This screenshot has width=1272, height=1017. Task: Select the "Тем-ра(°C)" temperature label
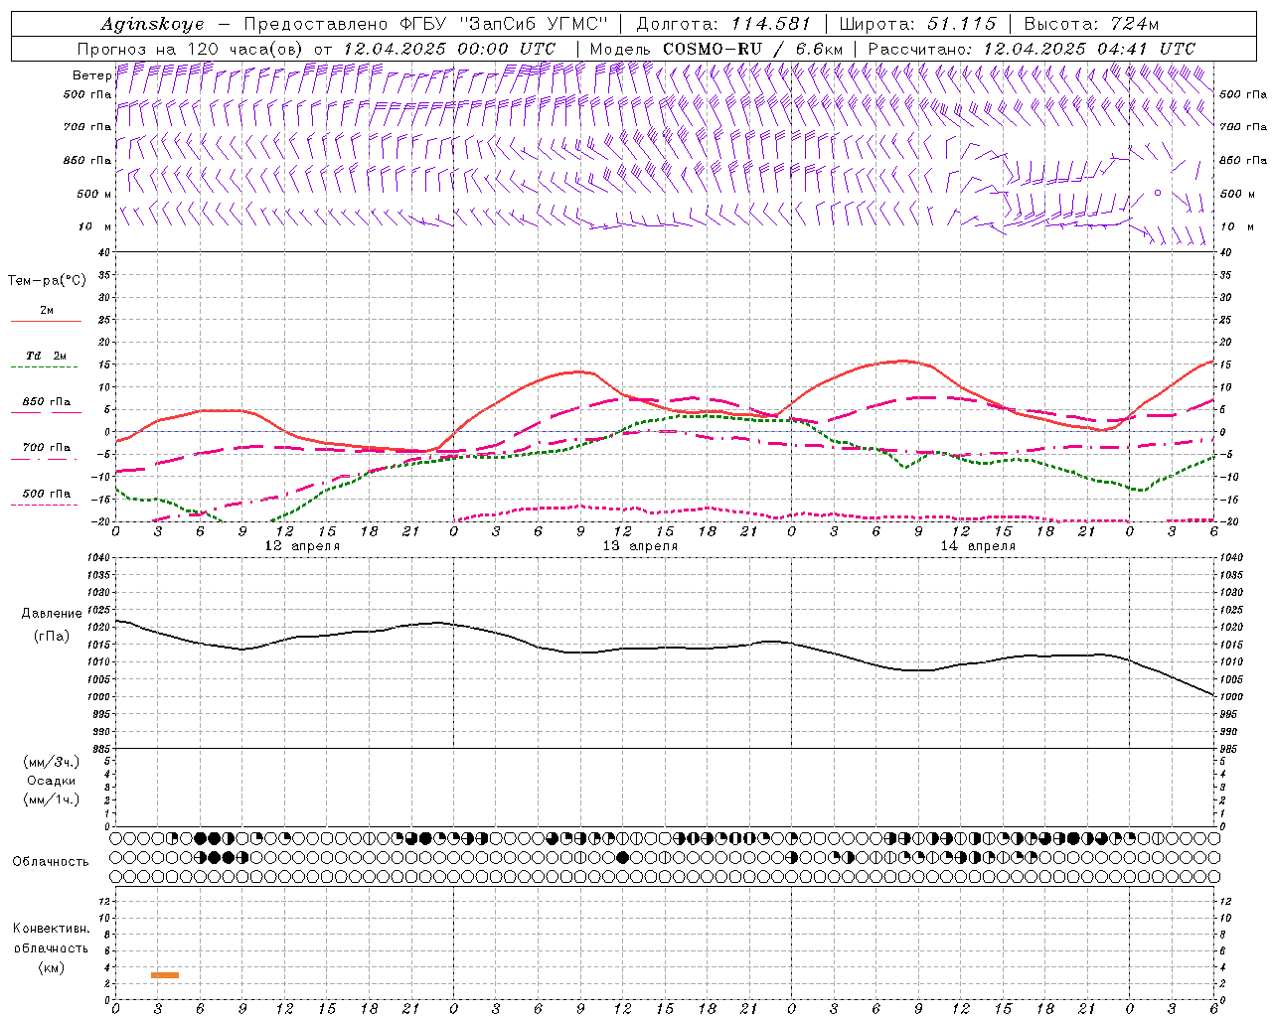[x=47, y=281]
